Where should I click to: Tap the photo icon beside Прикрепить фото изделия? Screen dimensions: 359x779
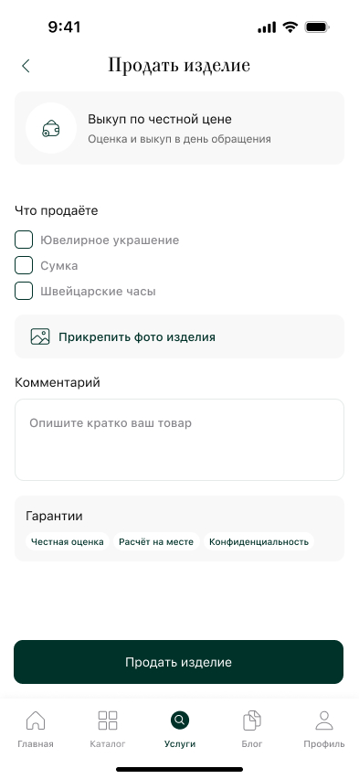[x=40, y=336]
